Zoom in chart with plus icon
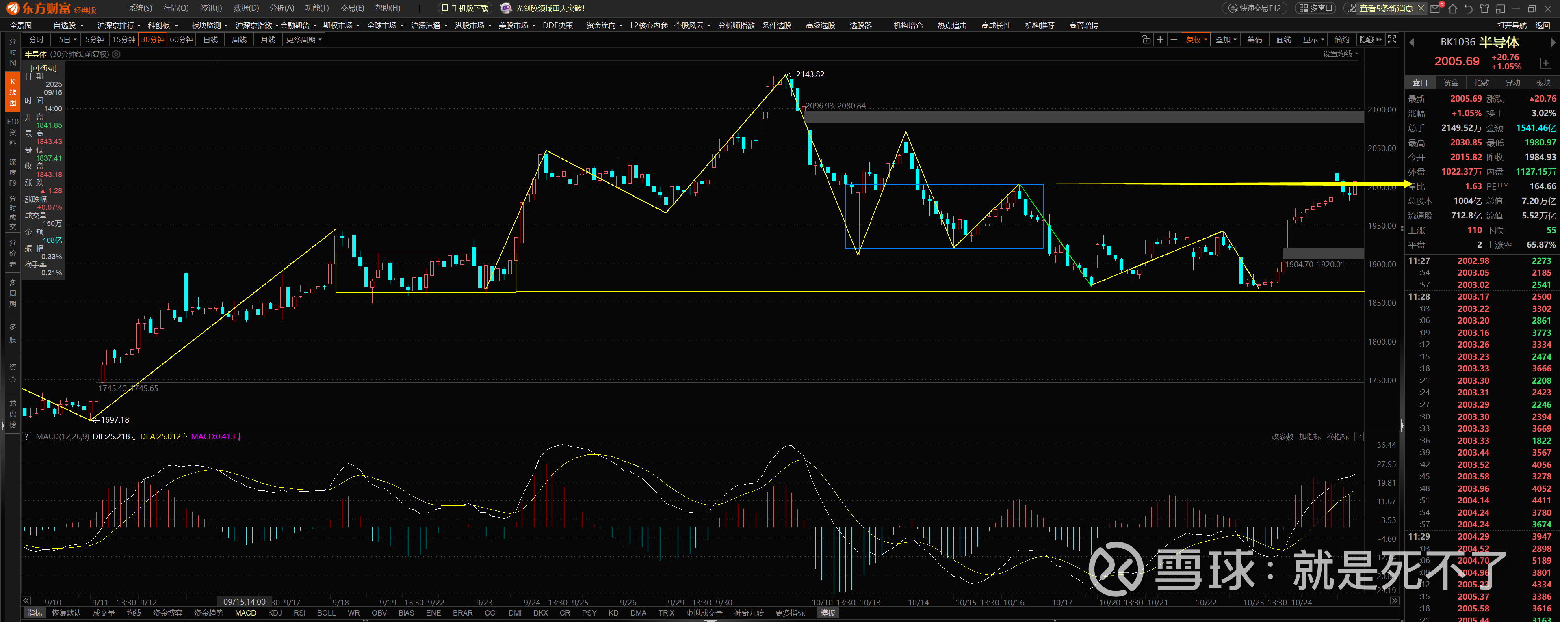 pos(1160,39)
